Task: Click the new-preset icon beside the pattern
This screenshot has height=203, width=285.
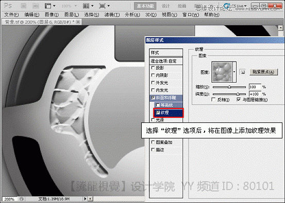Action: coord(243,72)
